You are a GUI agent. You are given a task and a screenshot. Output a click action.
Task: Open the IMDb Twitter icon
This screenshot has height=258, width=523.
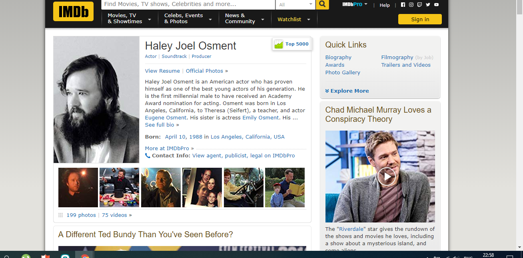tap(428, 5)
